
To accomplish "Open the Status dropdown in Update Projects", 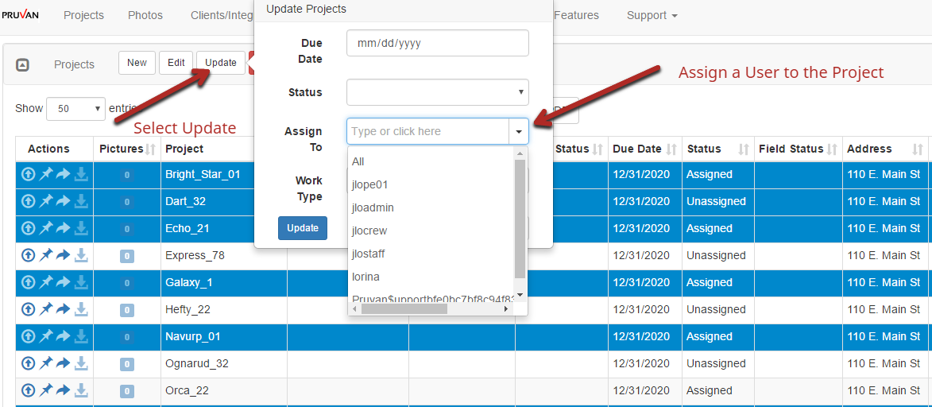I will click(x=437, y=92).
